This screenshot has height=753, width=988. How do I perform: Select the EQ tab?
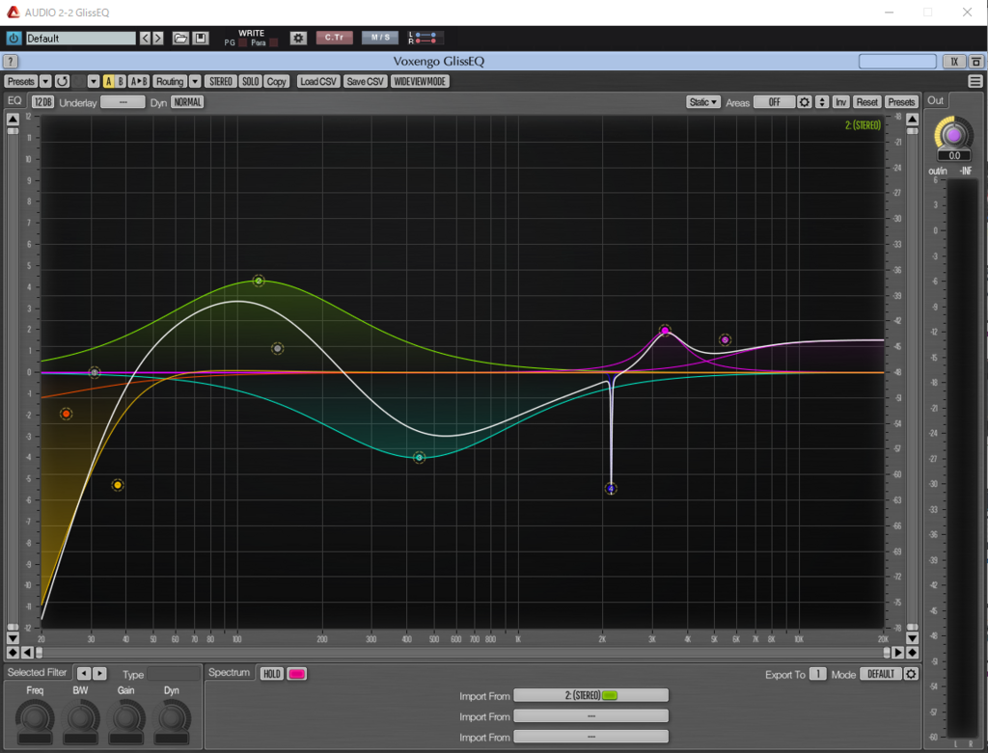14,100
